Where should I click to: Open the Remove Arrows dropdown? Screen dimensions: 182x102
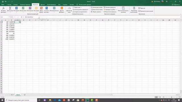102,12
